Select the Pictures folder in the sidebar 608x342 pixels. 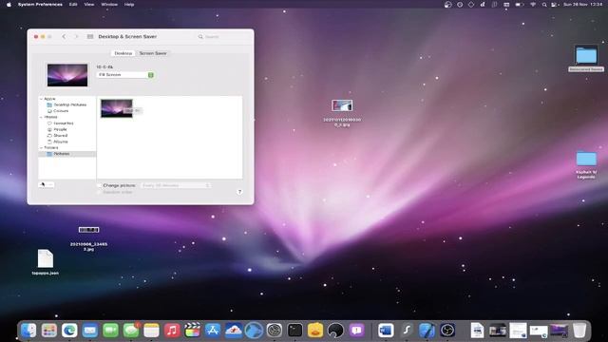(x=66, y=154)
